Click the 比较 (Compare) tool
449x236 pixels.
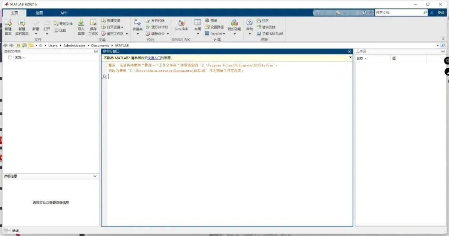[60, 30]
